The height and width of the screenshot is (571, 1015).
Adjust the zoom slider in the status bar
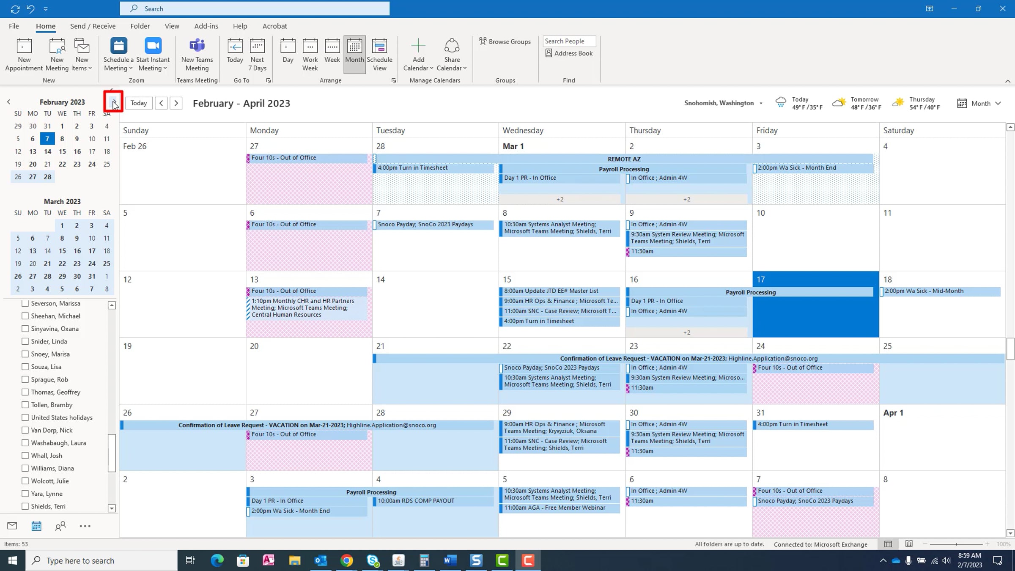[x=956, y=544]
